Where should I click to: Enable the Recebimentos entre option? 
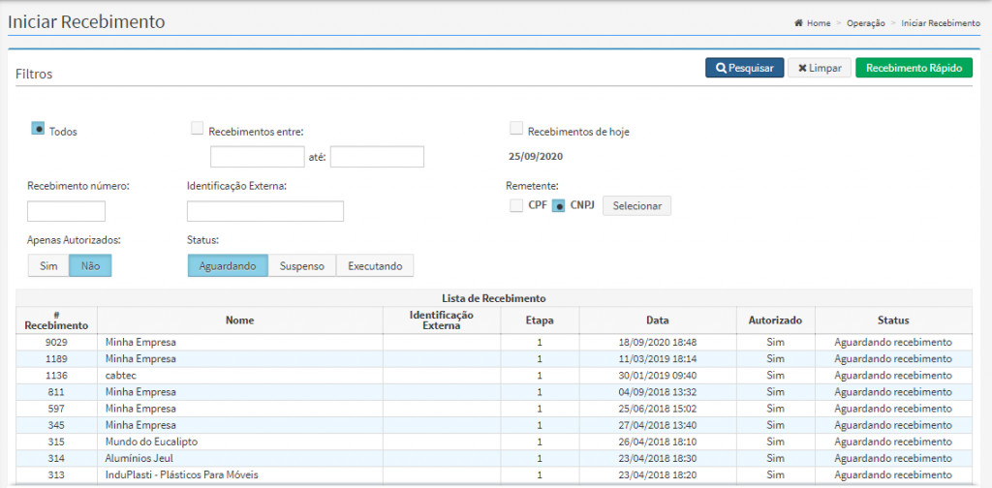point(198,129)
